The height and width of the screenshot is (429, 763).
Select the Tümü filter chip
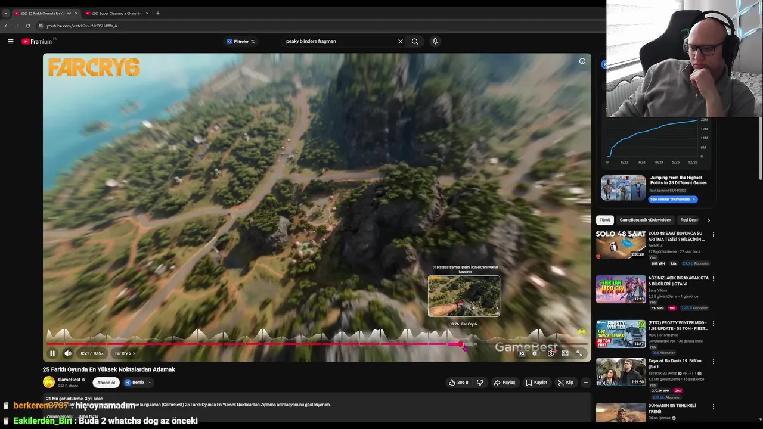605,220
